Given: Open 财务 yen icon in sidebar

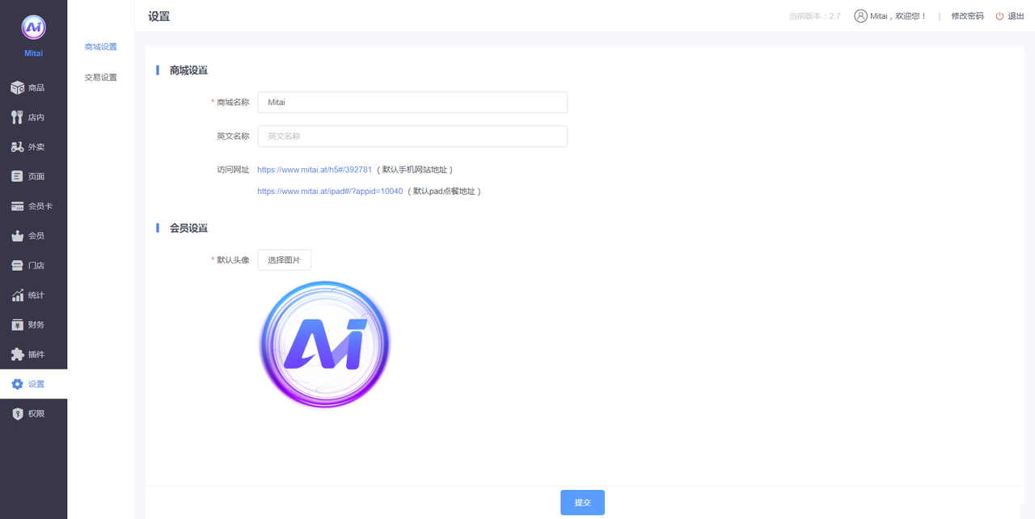Looking at the screenshot, I should click(x=17, y=325).
